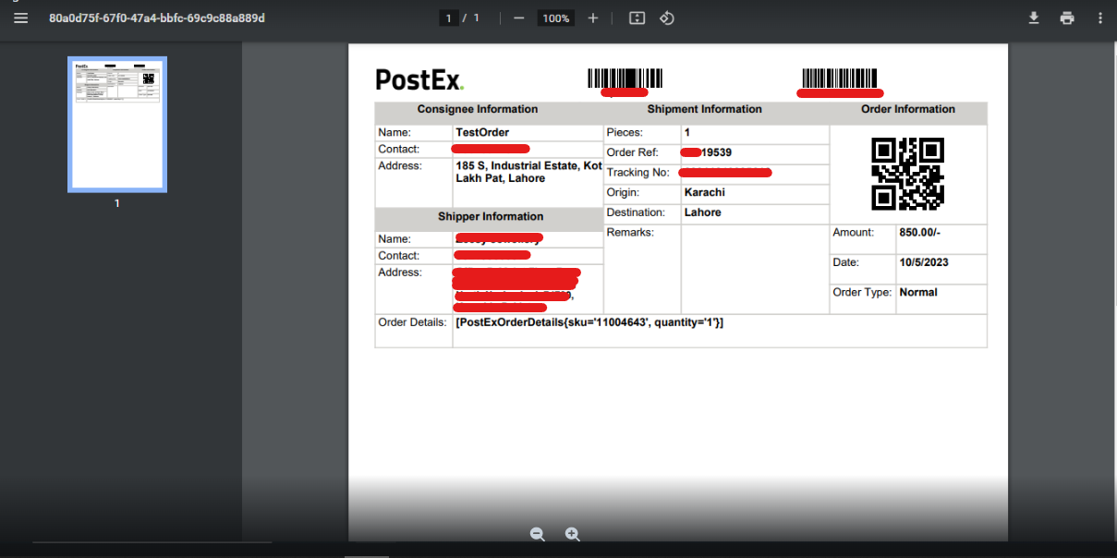
Task: Click the bottom magnifier zoom out icon
Action: [538, 534]
